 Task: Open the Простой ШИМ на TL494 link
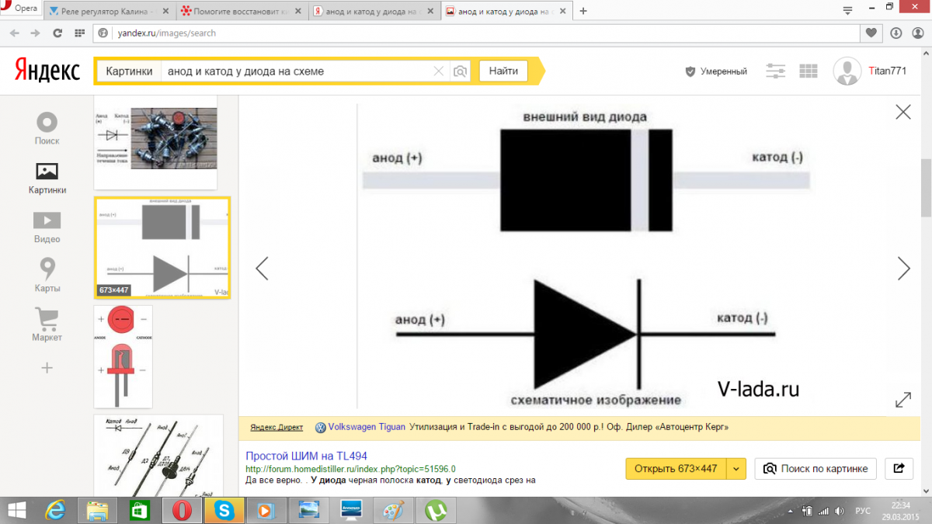click(x=306, y=456)
